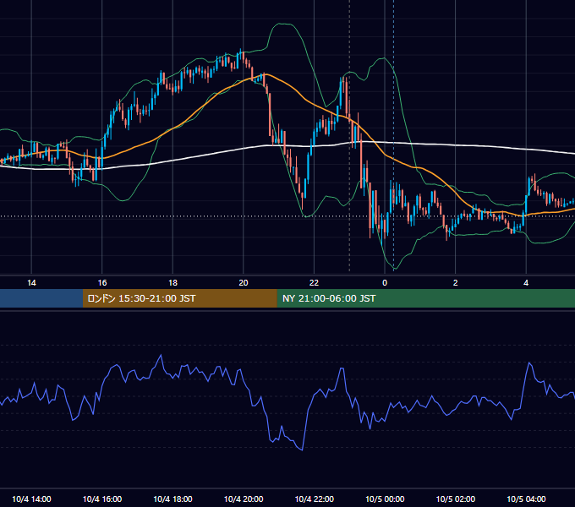Click the 0 hour label on price axis
575x507 pixels.
(385, 283)
